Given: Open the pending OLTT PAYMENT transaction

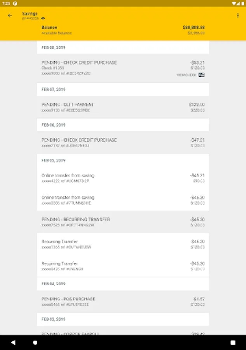Looking at the screenshot, I should coord(123,107).
